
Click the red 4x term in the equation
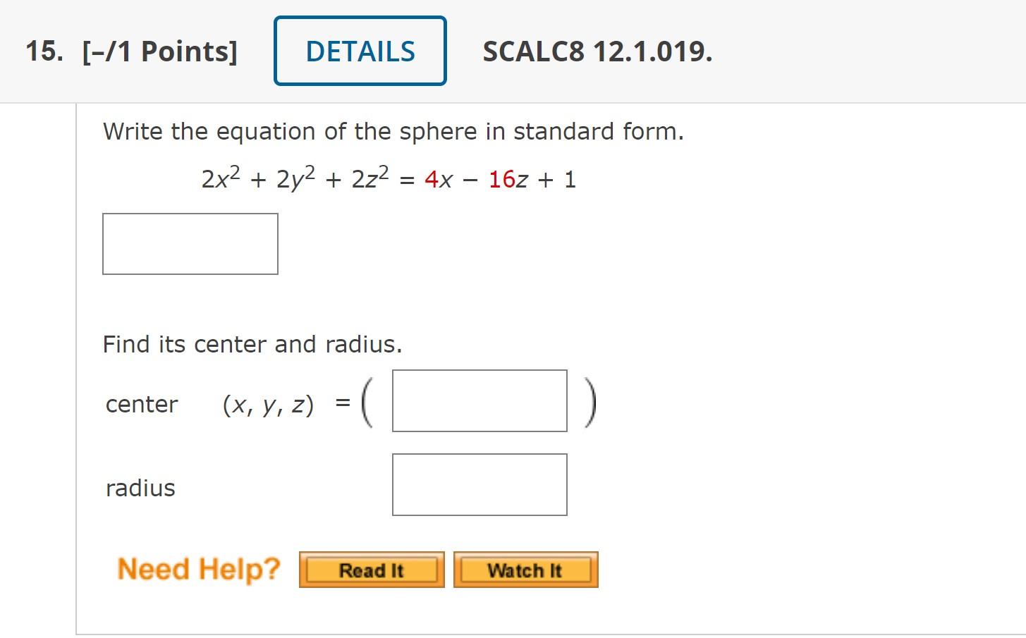pyautogui.click(x=441, y=179)
